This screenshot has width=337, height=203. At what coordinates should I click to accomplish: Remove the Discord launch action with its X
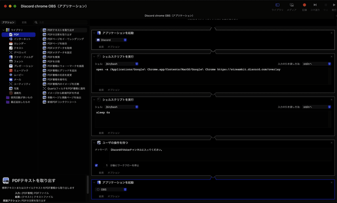(x=332, y=33)
